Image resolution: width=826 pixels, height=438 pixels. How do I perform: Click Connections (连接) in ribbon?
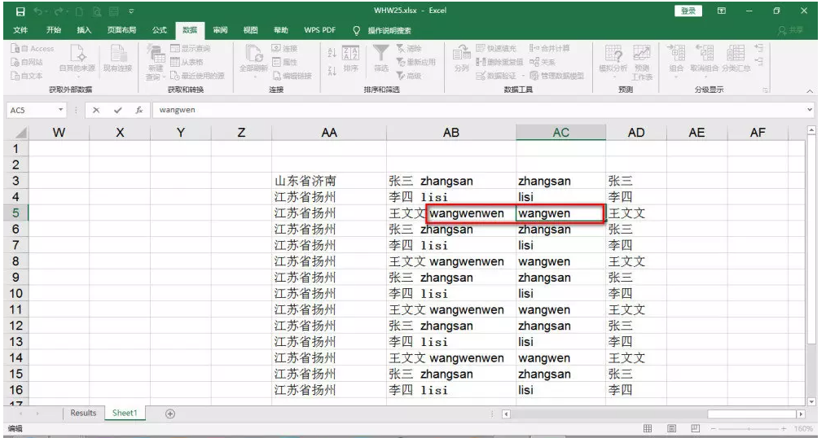pyautogui.click(x=284, y=48)
